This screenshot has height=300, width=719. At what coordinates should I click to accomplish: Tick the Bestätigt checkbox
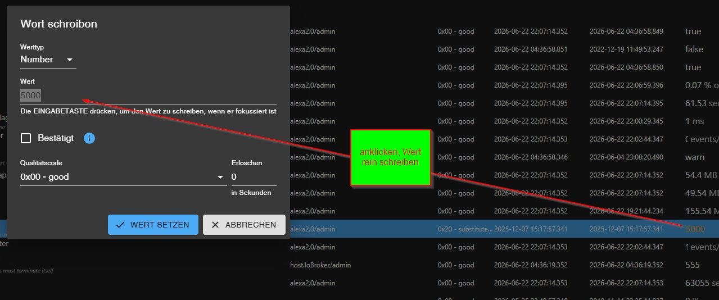coord(26,138)
